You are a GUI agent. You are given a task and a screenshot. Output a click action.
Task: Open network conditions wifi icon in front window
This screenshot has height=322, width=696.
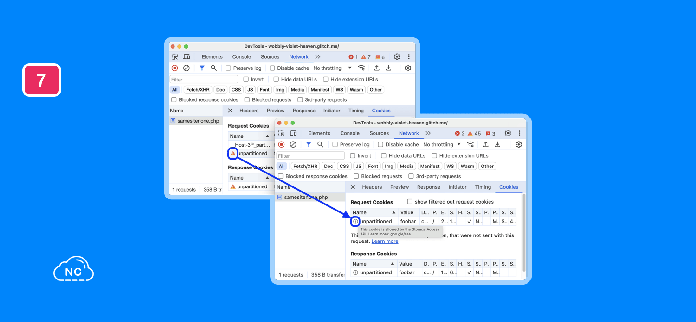[470, 144]
